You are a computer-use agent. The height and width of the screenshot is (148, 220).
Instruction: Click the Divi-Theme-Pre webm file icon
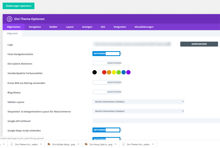coord(124,144)
